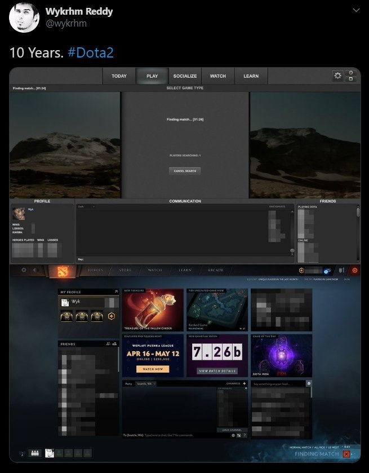The width and height of the screenshot is (369, 473).
Task: Open Wykrhm Reddy's profile picture
Action: point(24,17)
